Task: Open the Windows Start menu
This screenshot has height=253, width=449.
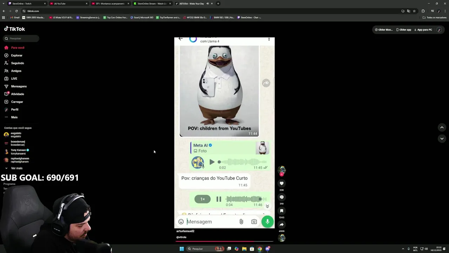Action: [182, 249]
